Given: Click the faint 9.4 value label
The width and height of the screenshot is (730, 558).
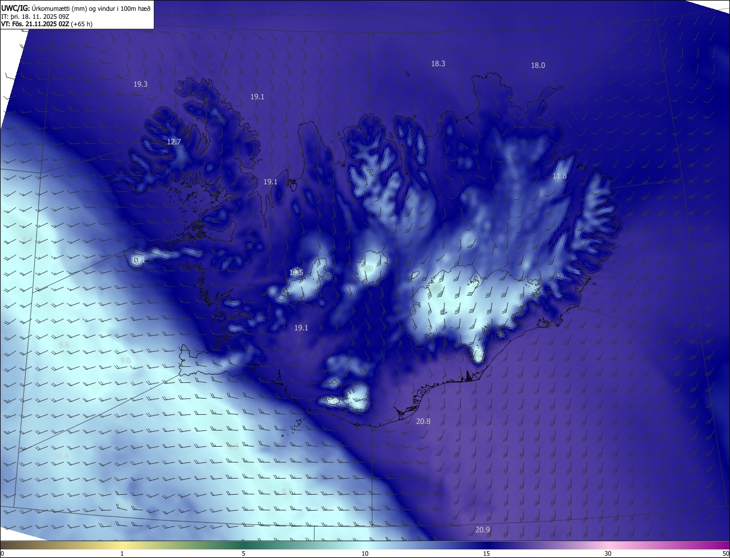Looking at the screenshot, I should 27,240.
